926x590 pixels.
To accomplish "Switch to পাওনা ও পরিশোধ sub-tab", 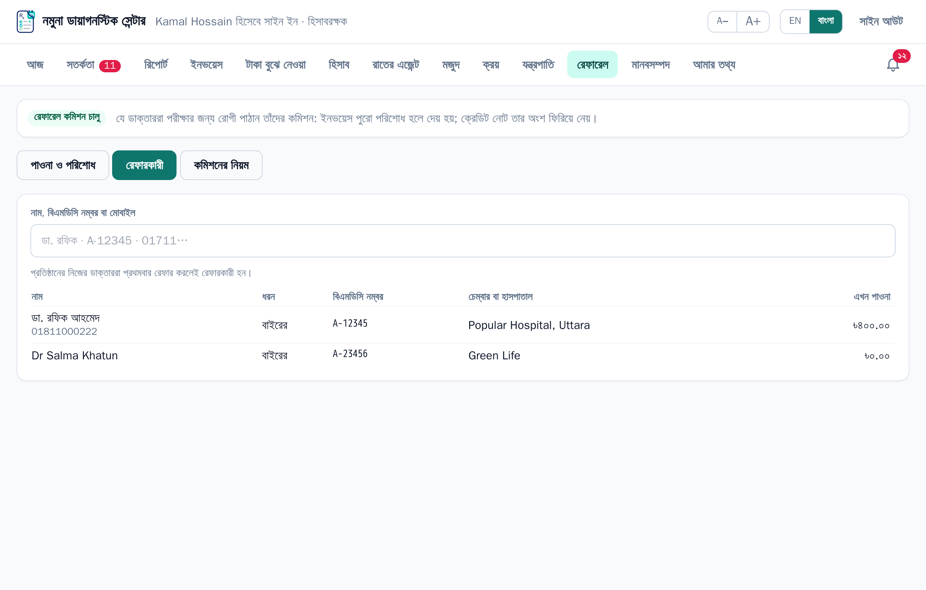I will (63, 165).
